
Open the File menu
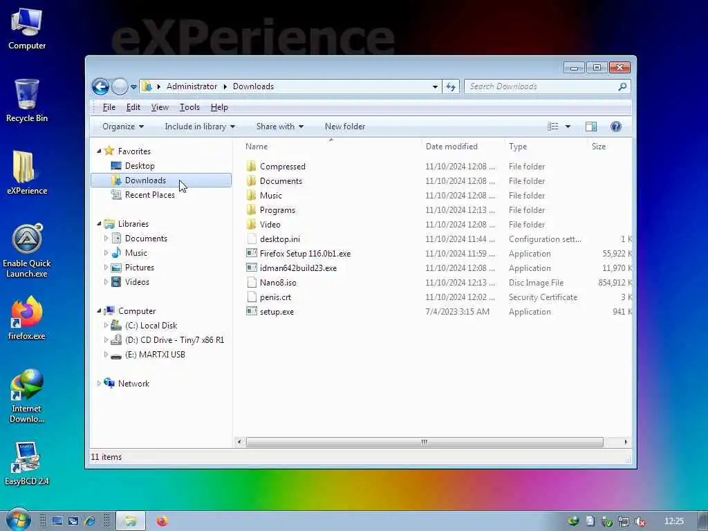coord(109,107)
